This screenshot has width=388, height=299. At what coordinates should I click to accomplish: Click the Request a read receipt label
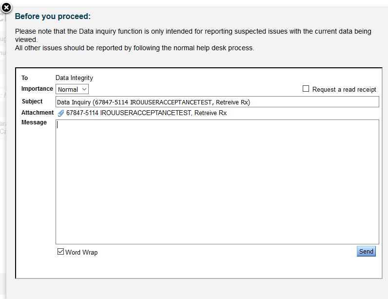pyautogui.click(x=344, y=89)
